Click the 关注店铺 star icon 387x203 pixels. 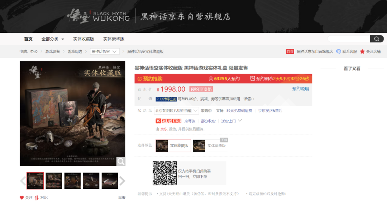[362, 51]
